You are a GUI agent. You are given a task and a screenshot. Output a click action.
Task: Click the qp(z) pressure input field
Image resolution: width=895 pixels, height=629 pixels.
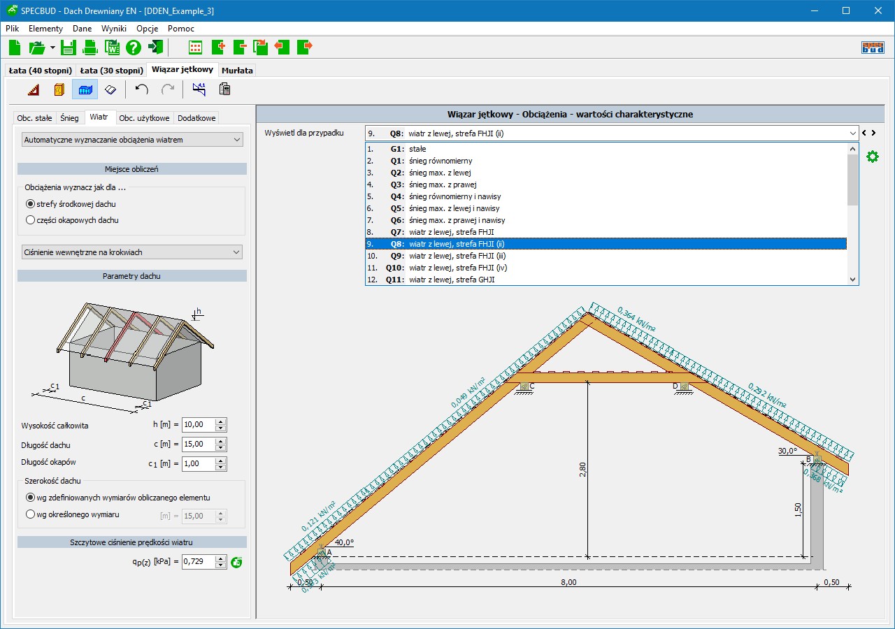[x=198, y=561]
